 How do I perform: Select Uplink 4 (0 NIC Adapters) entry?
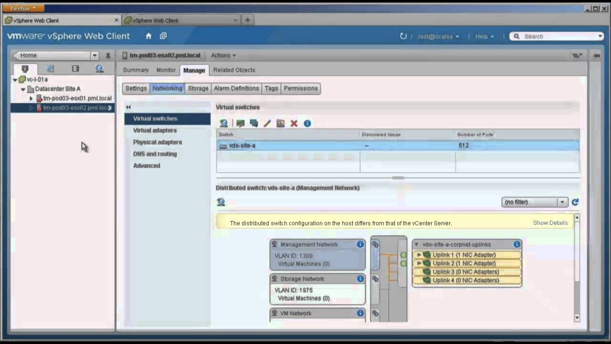pyautogui.click(x=466, y=280)
